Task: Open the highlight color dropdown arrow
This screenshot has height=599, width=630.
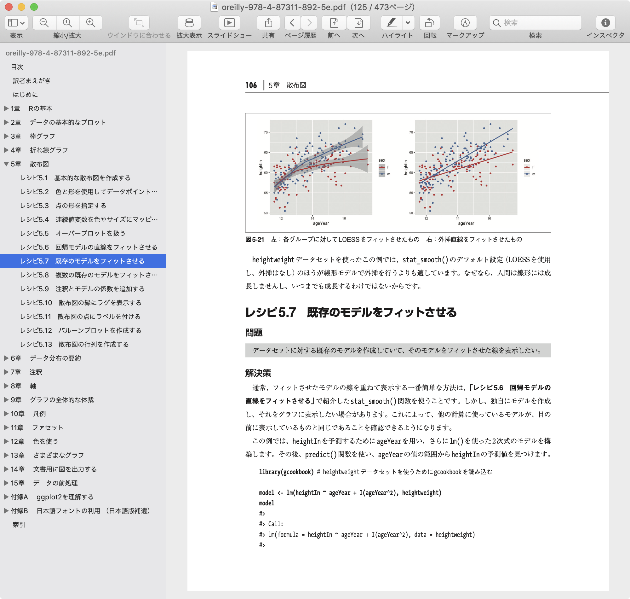Action: 408,23
